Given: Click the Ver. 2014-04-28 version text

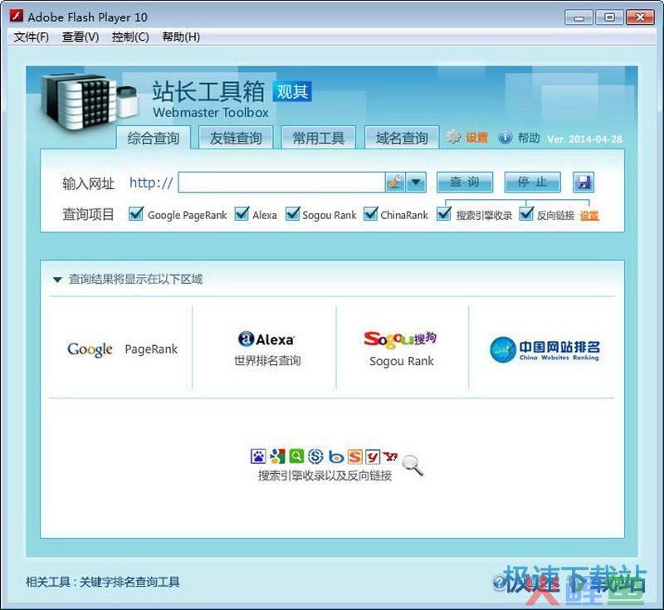Looking at the screenshot, I should pyautogui.click(x=585, y=139).
